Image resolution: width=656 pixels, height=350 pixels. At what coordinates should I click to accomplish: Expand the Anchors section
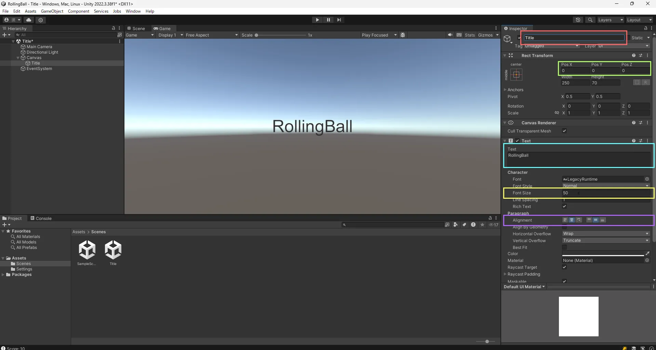(x=505, y=89)
